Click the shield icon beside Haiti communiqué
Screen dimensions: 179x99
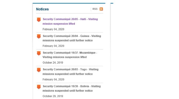pos(39,20)
